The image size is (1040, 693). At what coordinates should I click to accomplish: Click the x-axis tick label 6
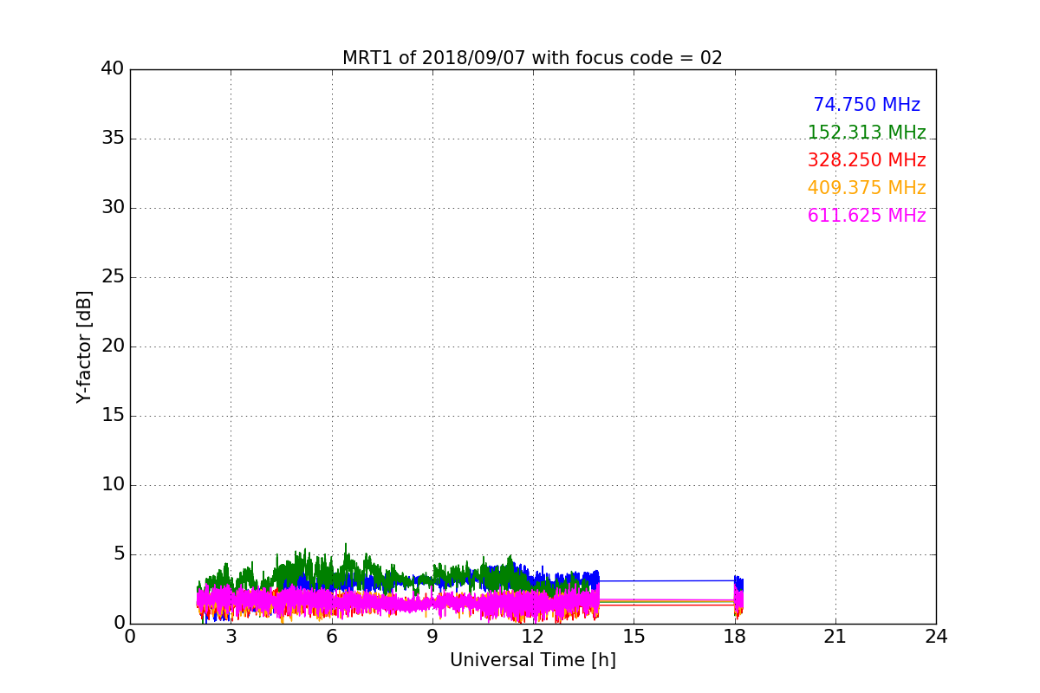pyautogui.click(x=332, y=636)
